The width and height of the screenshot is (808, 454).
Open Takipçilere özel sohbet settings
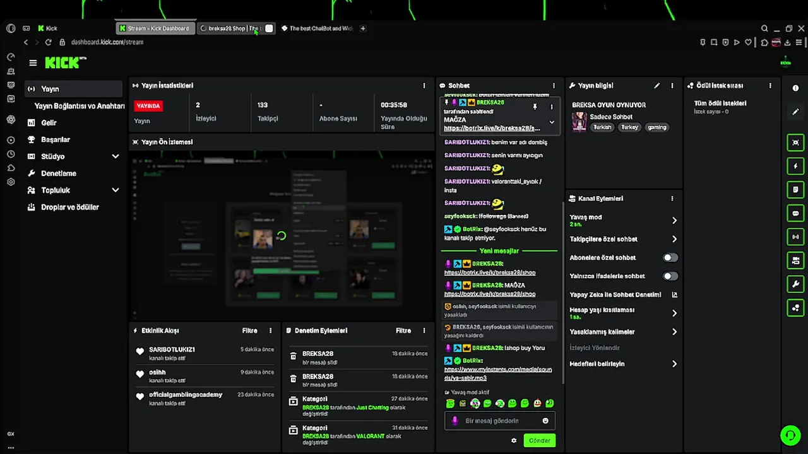click(623, 239)
